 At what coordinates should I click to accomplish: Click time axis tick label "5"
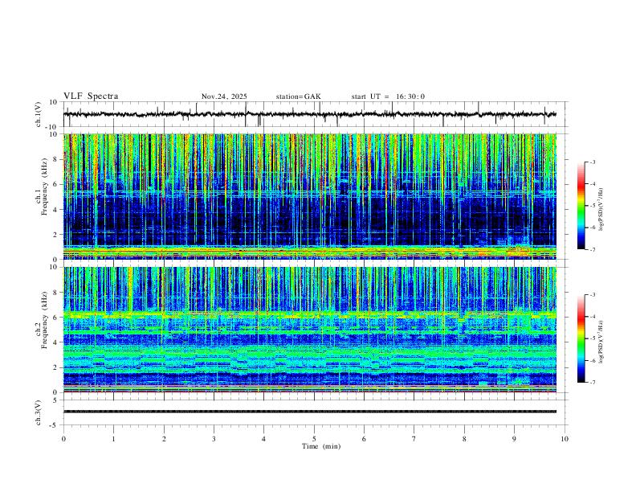pyautogui.click(x=314, y=439)
